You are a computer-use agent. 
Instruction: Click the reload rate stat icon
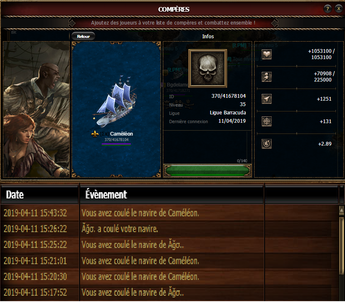pyautogui.click(x=266, y=144)
